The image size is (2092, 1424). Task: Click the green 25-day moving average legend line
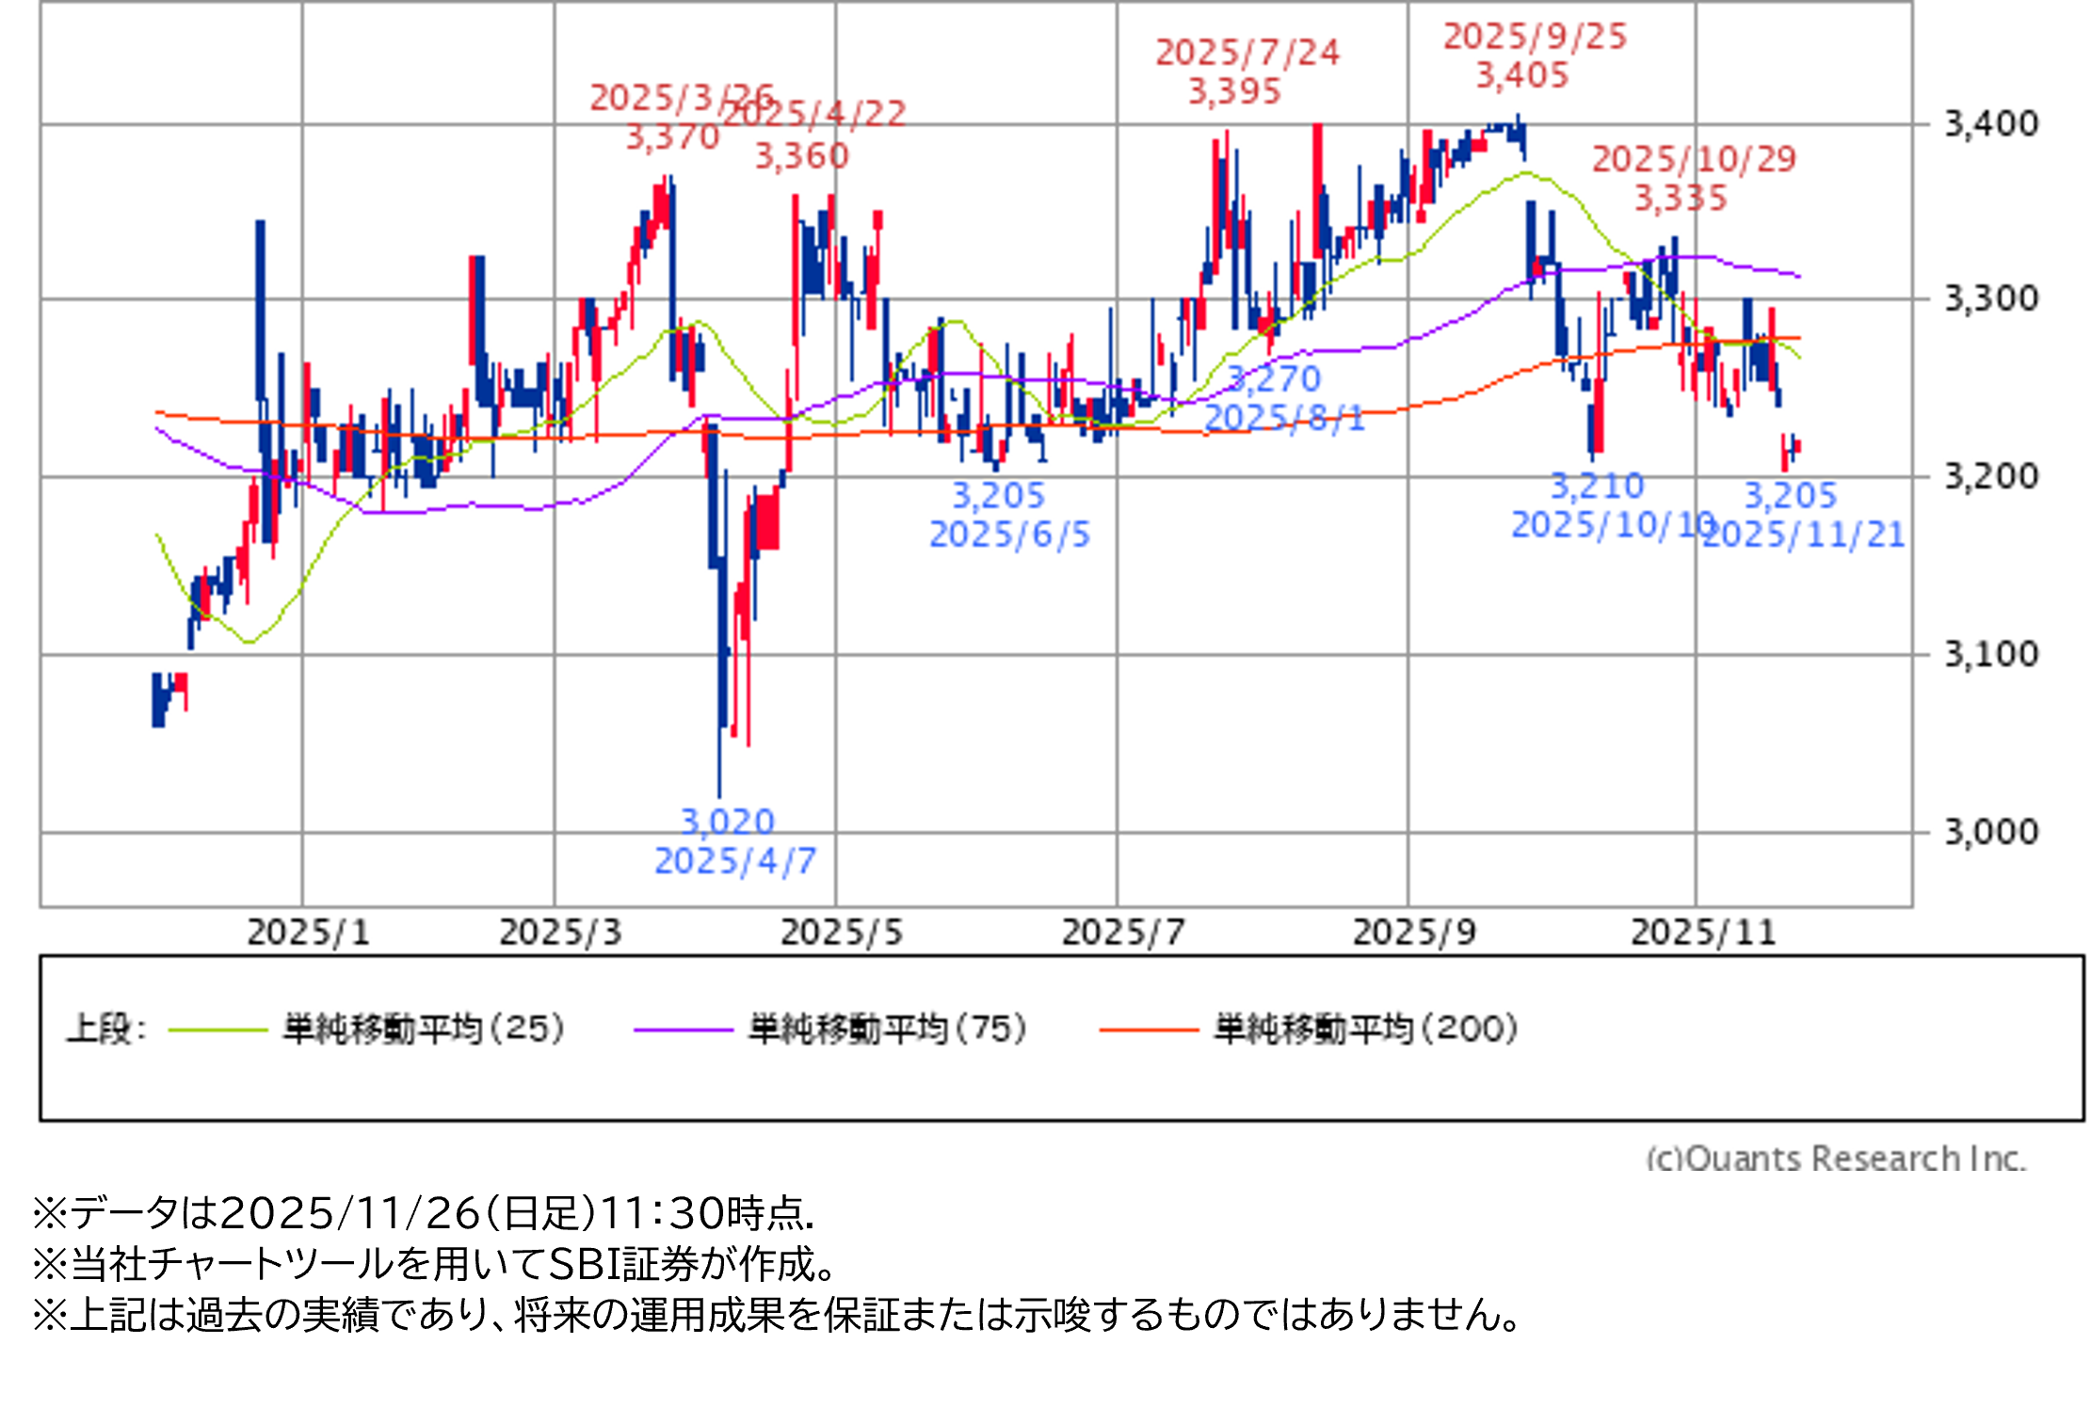[x=217, y=1031]
